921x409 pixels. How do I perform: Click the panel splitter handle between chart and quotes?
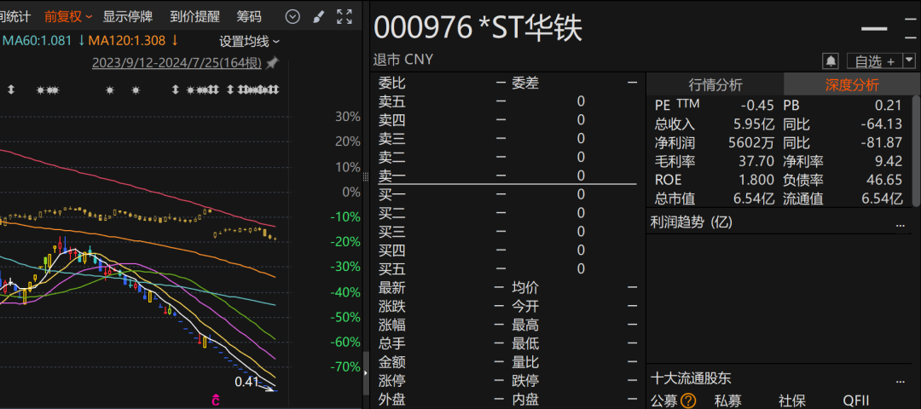367,176
